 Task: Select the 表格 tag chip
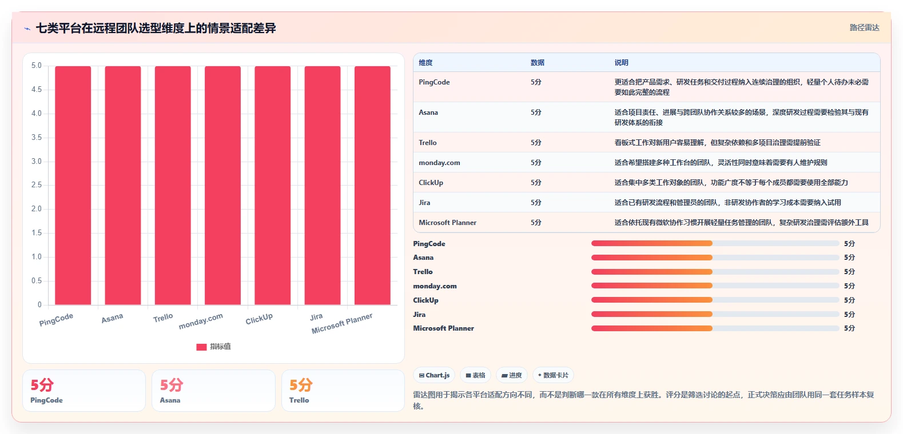point(475,375)
